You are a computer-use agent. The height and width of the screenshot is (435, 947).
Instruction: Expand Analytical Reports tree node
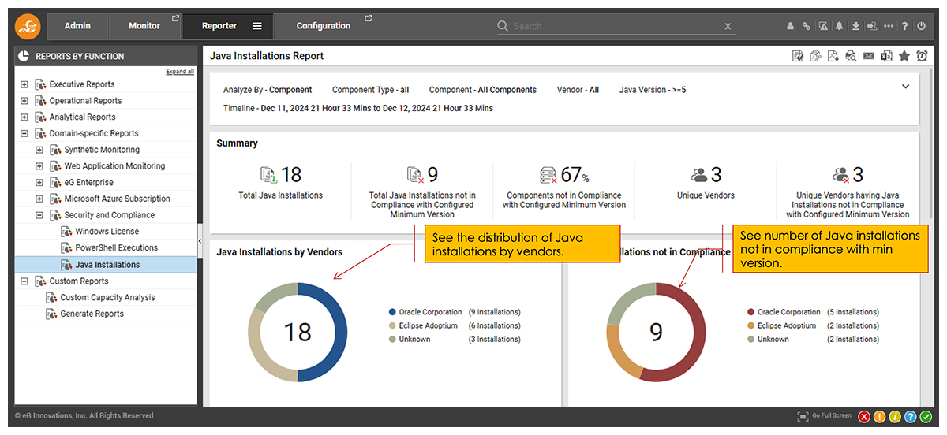[x=24, y=117]
